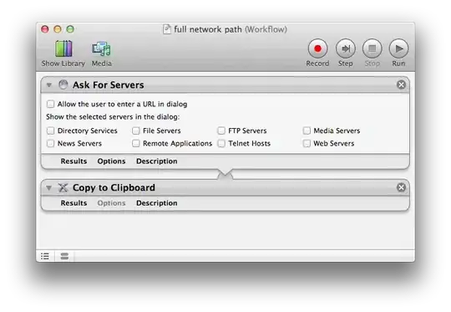Enable Allow the user to enter a URL

point(50,104)
